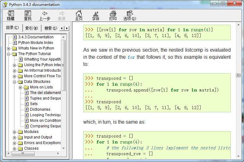Open the 选项 (Options) toolbar icon
This screenshot has height=162, width=244.
[130, 13]
